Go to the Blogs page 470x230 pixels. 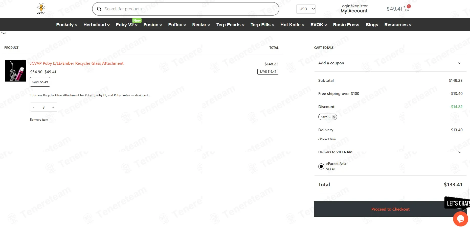(x=372, y=25)
